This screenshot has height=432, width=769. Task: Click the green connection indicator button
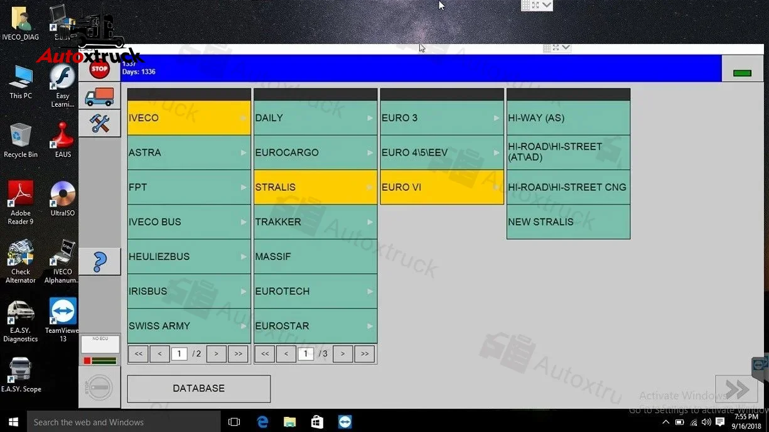(742, 73)
